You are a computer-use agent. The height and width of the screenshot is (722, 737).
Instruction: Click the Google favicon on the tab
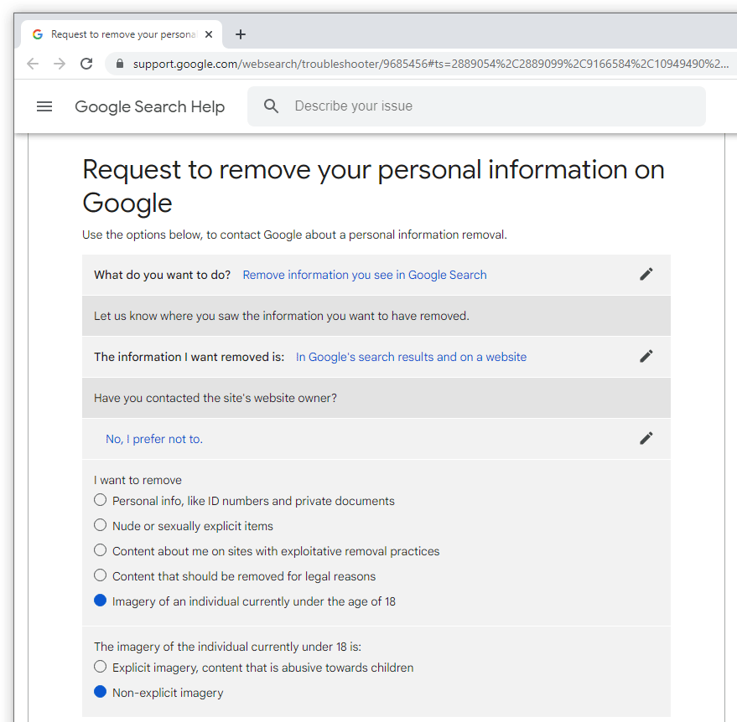tap(38, 34)
